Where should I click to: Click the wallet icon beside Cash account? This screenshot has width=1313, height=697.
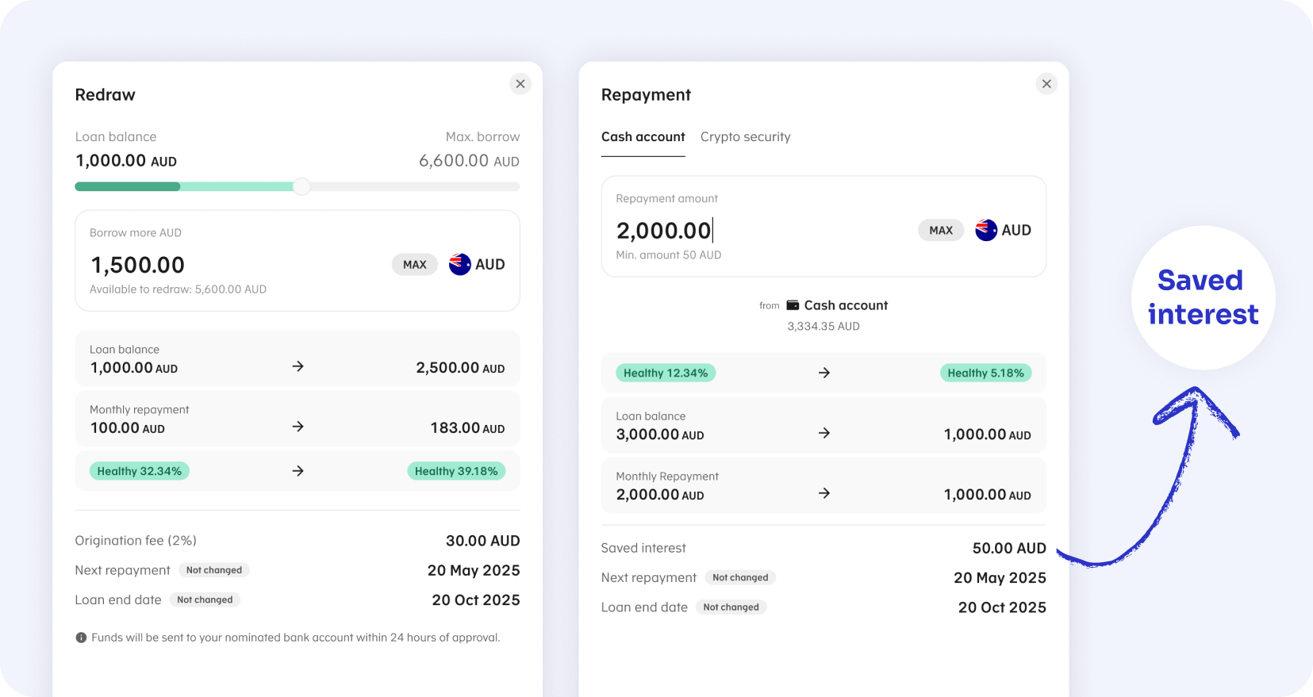793,305
